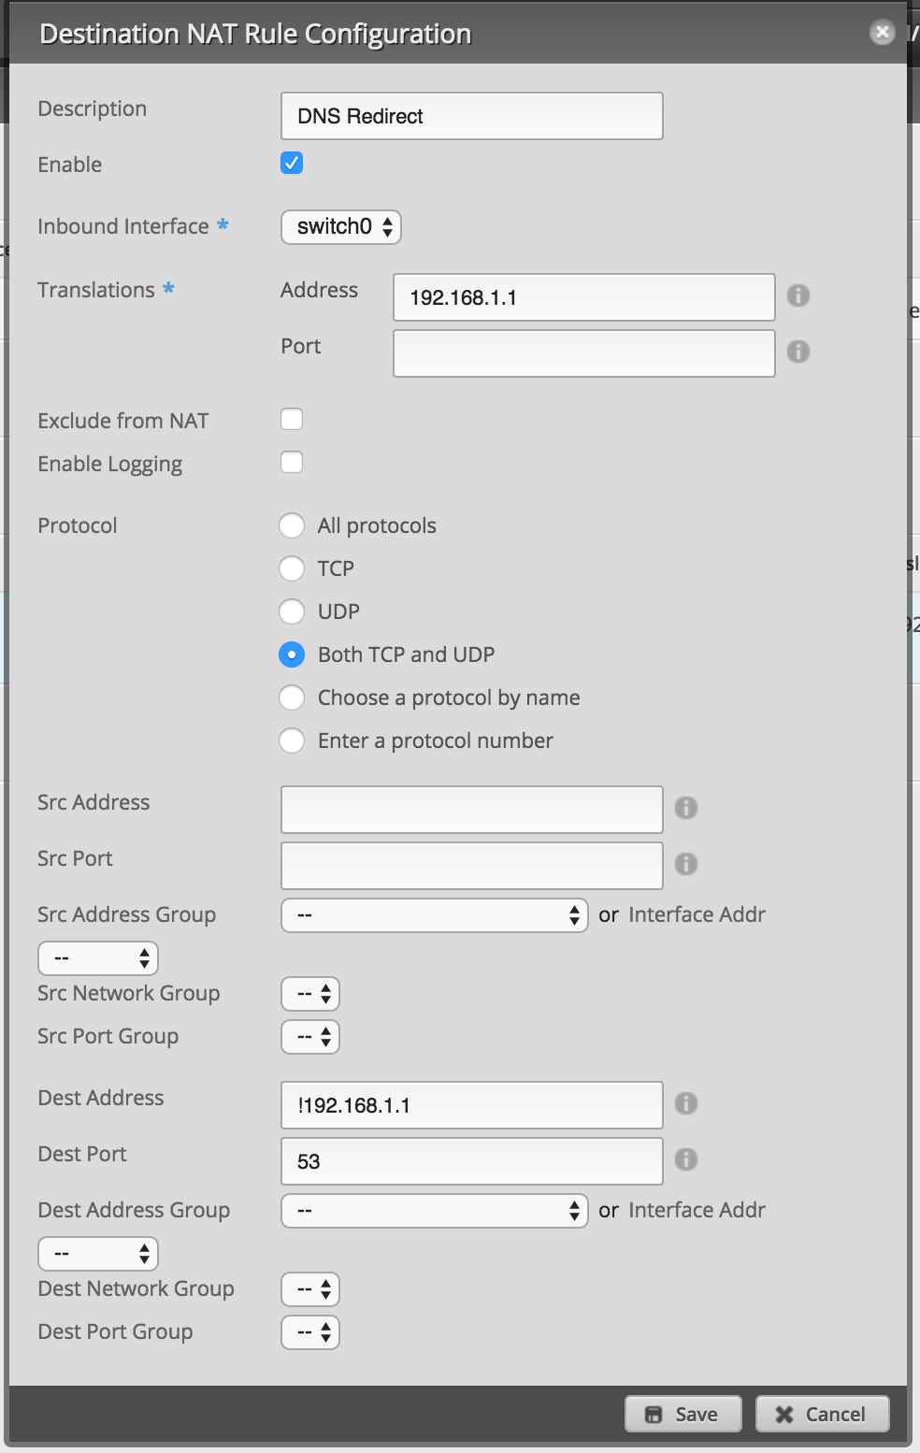Click info icon next to Translations Port
This screenshot has width=920, height=1453.
click(x=798, y=352)
